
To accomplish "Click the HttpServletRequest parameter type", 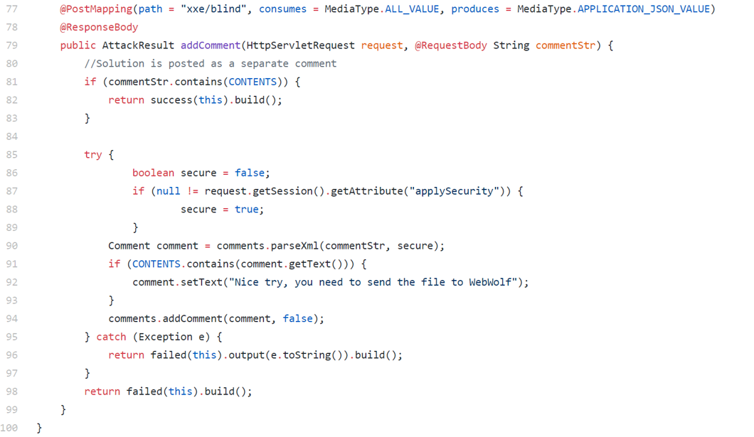I will pyautogui.click(x=300, y=45).
